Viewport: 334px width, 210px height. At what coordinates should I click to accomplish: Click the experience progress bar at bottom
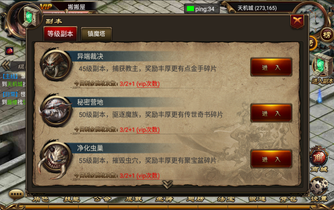click(167, 207)
